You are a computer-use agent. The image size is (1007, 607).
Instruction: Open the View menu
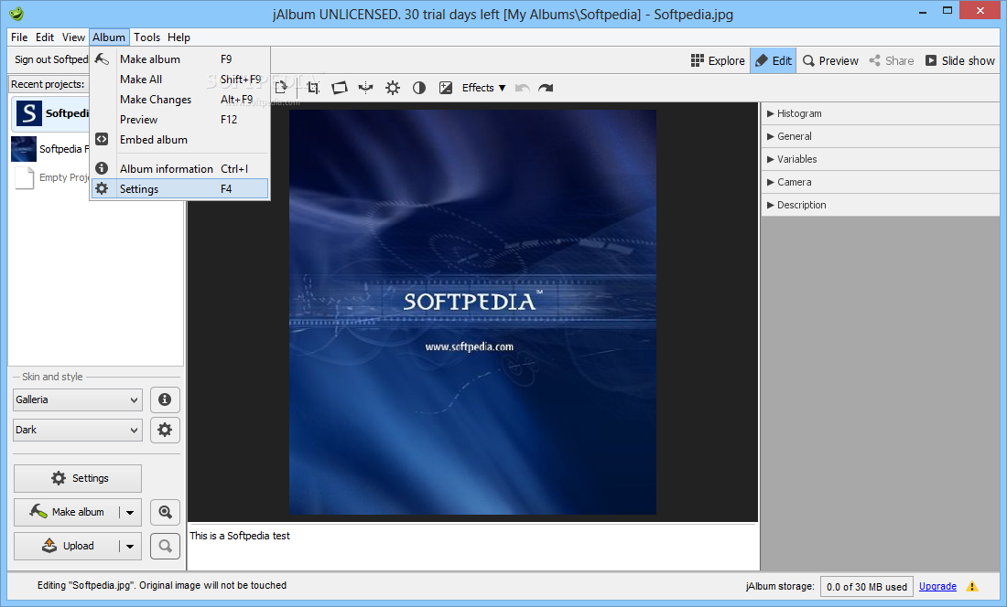[x=73, y=37]
